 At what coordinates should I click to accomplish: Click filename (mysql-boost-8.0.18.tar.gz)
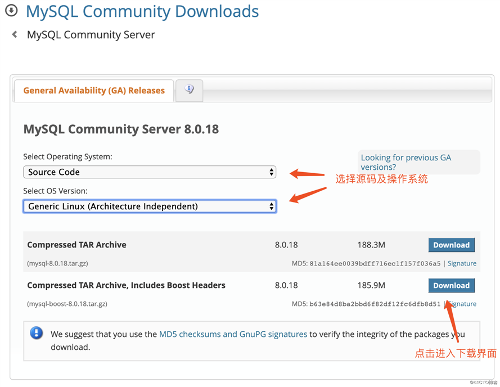click(x=67, y=304)
